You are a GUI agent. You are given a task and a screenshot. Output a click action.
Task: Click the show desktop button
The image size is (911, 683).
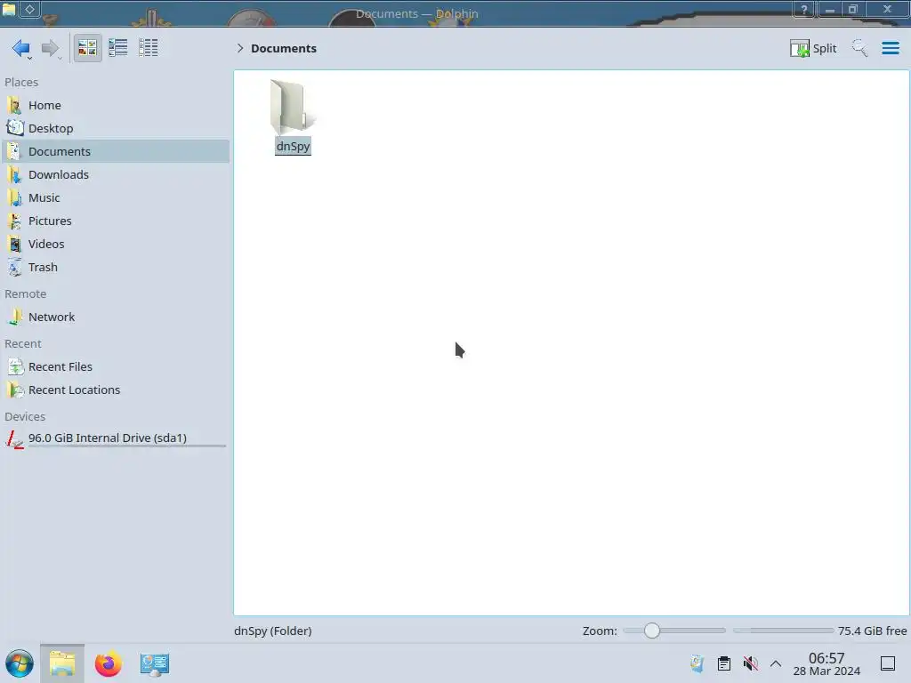coord(888,663)
